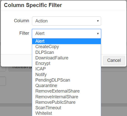Choose the ICAP option
This screenshot has height=116, width=127.
66,69
